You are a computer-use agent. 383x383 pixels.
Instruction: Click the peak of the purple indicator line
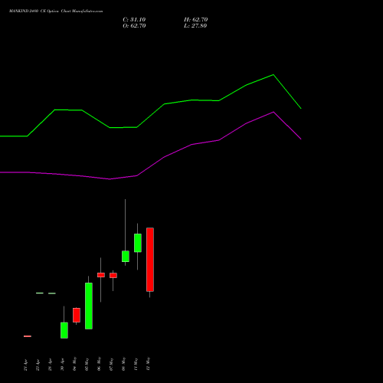(273, 112)
